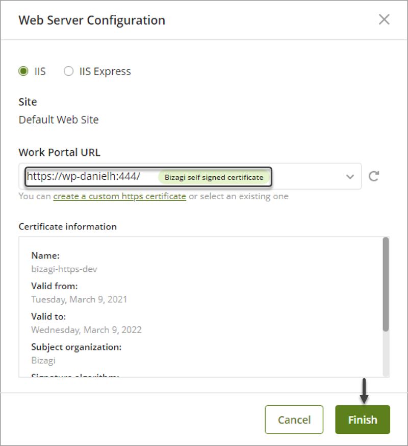Click the subject organization value Bizagi
The image size is (408, 446).
tap(43, 360)
